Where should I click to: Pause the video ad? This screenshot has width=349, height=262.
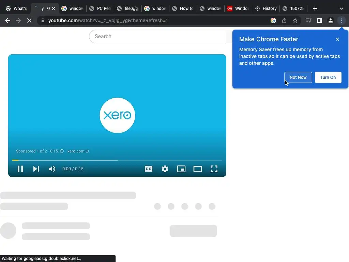(20, 169)
